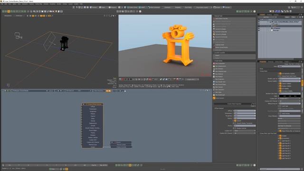Adjust the fourth slider above Smooth checkbox
304x171 pixels.
(x=245, y=118)
